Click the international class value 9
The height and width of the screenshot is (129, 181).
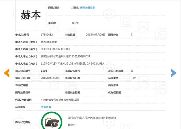tap(131, 35)
